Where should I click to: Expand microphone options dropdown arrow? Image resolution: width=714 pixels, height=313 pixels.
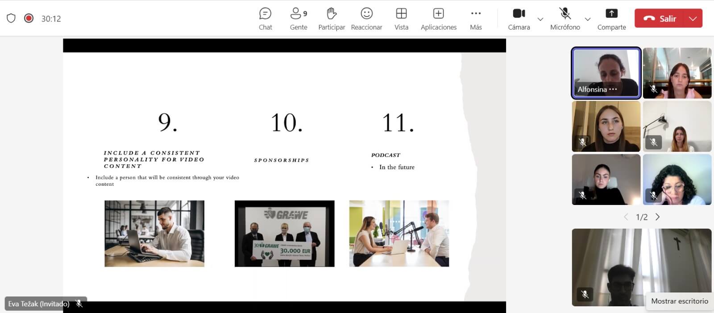point(588,19)
